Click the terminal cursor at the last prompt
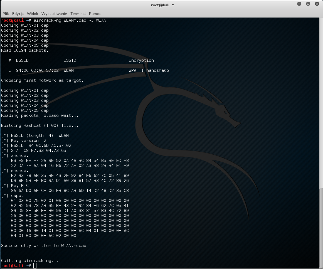Viewport: 323px width, 269px height. (x=35, y=266)
